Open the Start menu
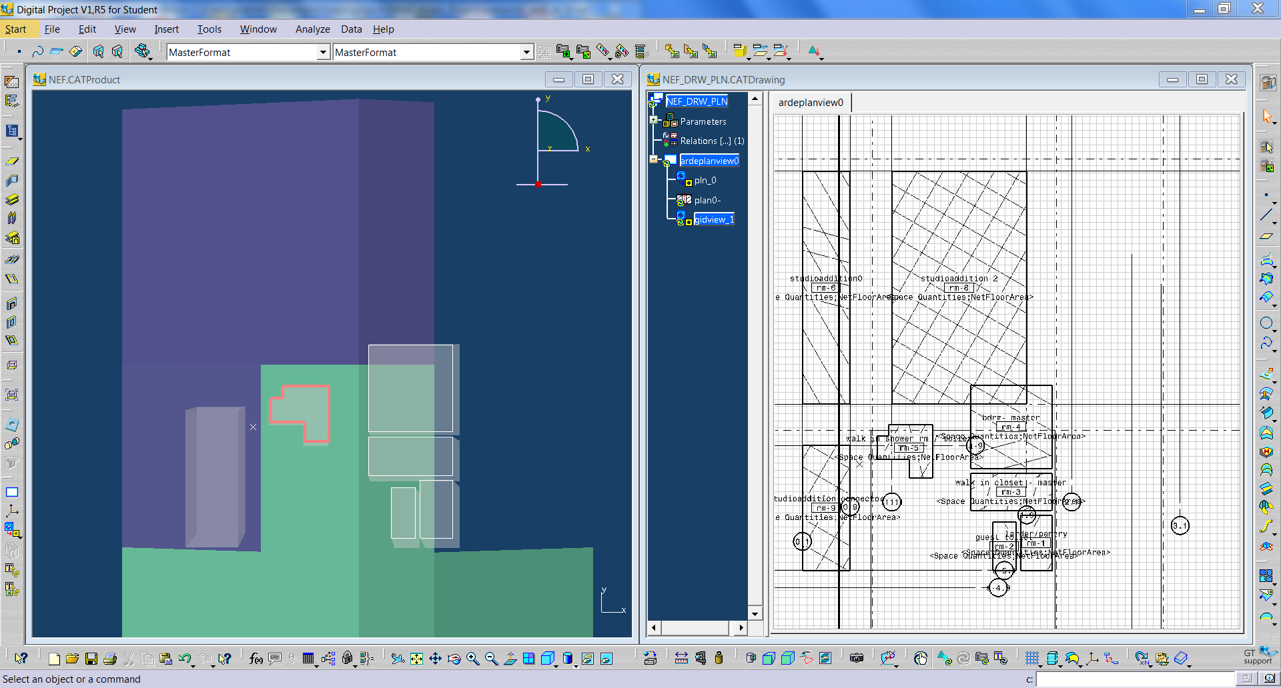 (x=15, y=29)
